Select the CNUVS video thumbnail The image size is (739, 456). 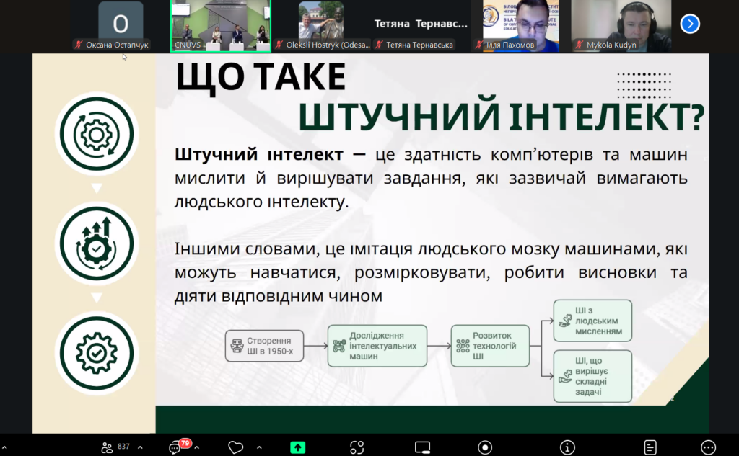click(x=221, y=24)
